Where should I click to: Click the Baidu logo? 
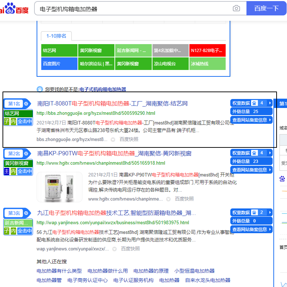[x=14, y=8]
